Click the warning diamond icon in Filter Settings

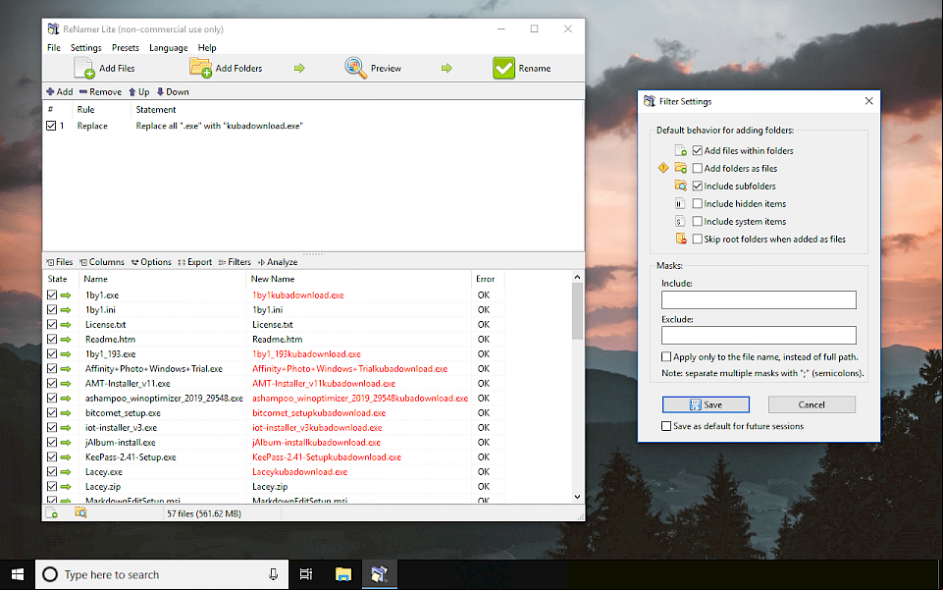[x=663, y=168]
